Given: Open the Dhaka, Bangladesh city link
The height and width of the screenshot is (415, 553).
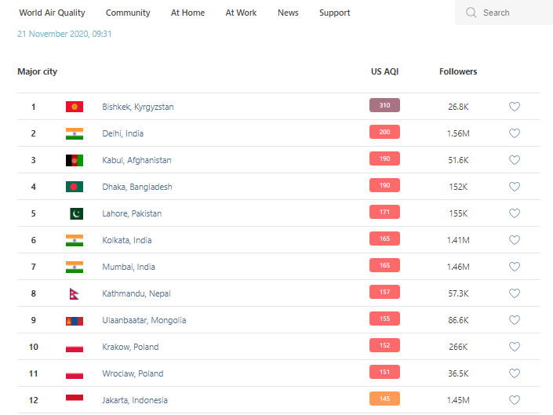Looking at the screenshot, I should pyautogui.click(x=137, y=187).
